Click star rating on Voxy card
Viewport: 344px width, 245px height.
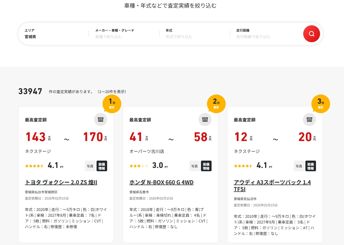click(34, 166)
